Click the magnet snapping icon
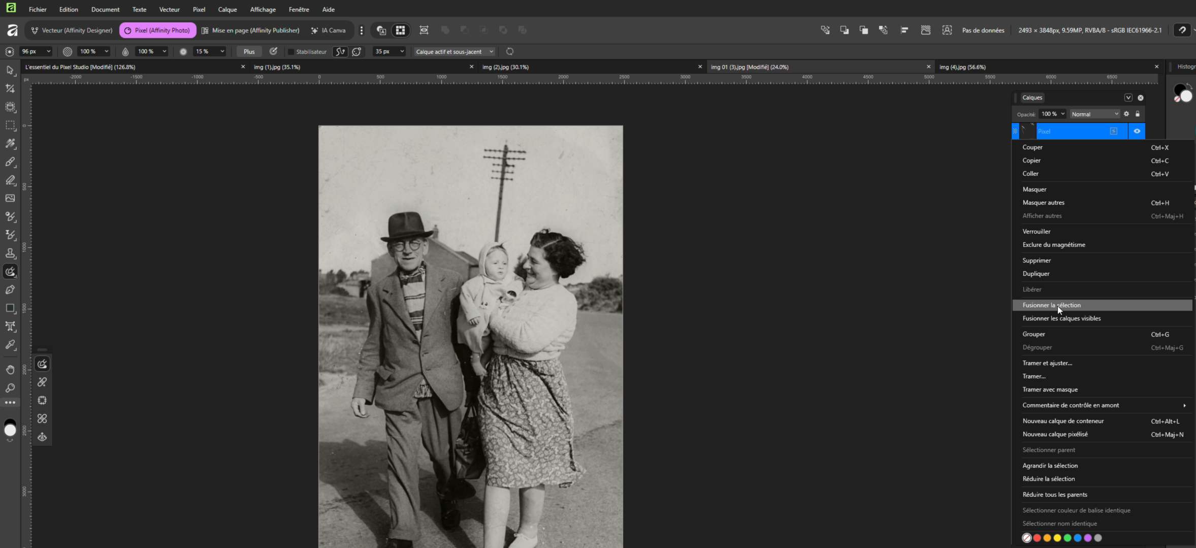 pos(1182,30)
